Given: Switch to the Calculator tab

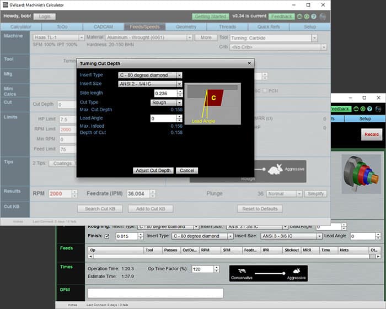Looking at the screenshot, I should (21, 27).
